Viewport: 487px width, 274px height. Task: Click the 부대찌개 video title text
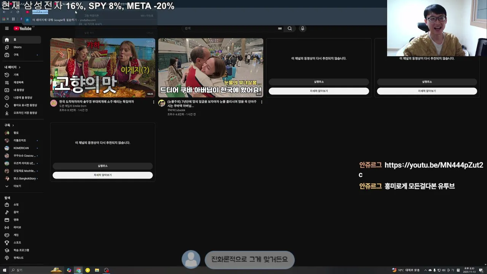pos(97,102)
